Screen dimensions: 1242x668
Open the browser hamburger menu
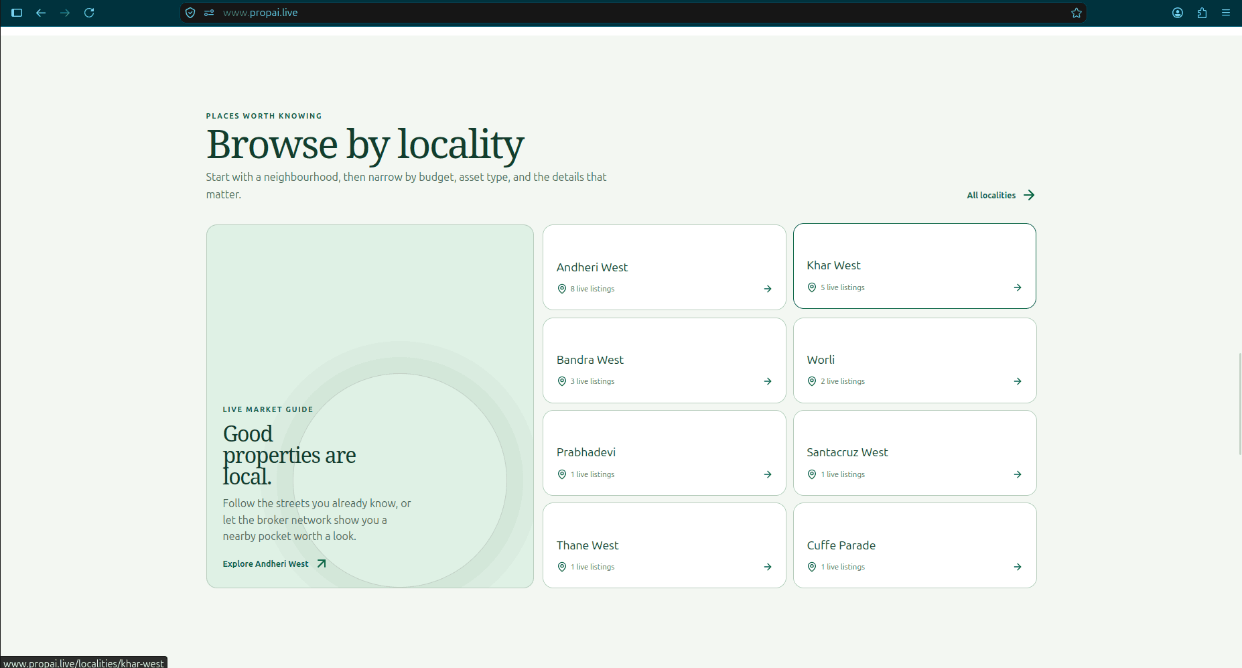click(x=1226, y=13)
